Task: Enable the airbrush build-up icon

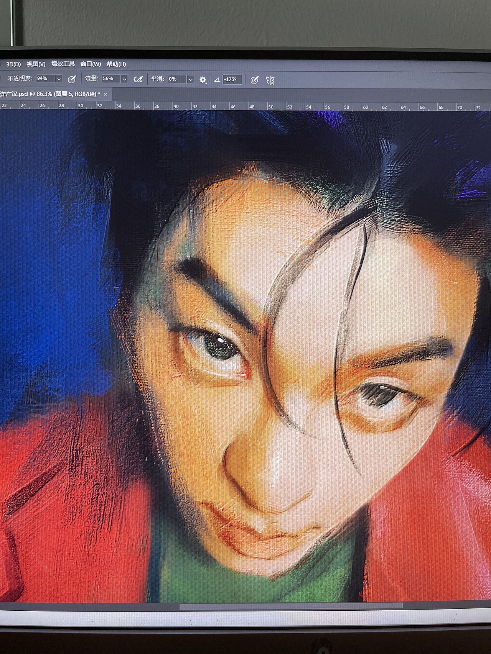Action: (x=138, y=79)
